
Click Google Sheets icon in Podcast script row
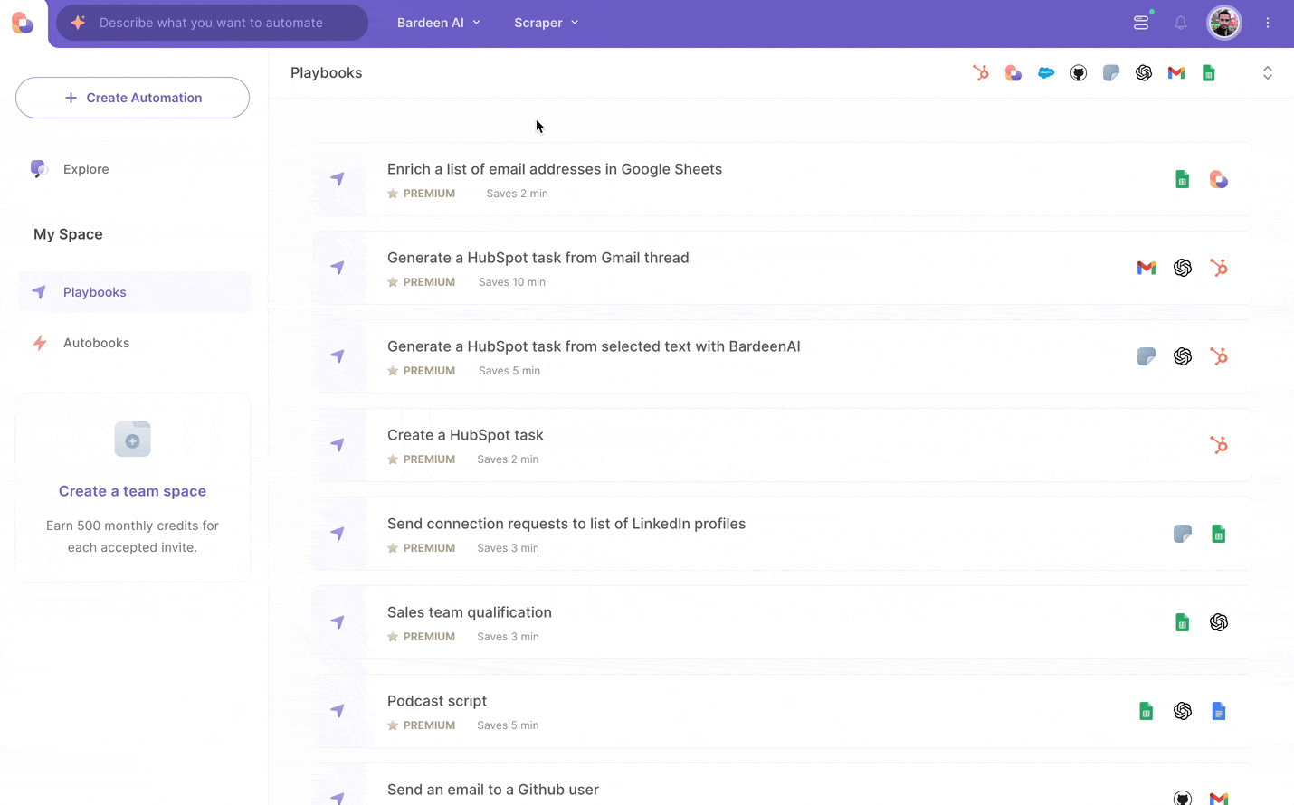tap(1147, 711)
